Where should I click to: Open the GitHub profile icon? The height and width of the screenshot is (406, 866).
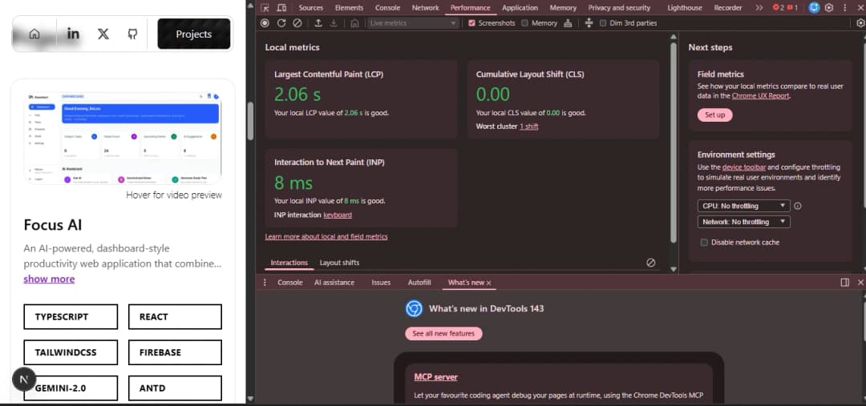(x=133, y=34)
